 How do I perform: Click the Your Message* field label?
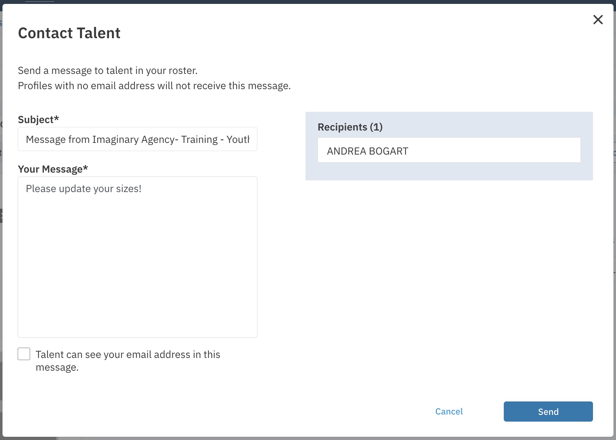click(x=53, y=169)
